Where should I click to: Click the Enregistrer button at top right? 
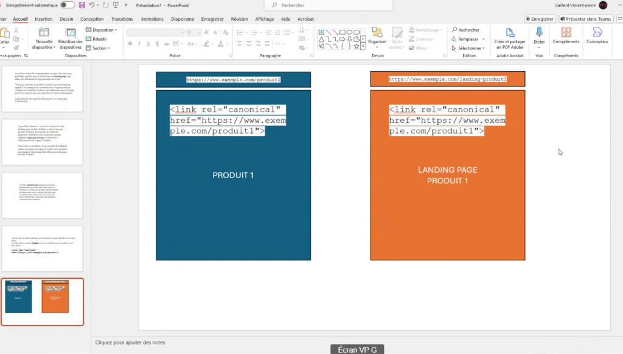pyautogui.click(x=540, y=19)
